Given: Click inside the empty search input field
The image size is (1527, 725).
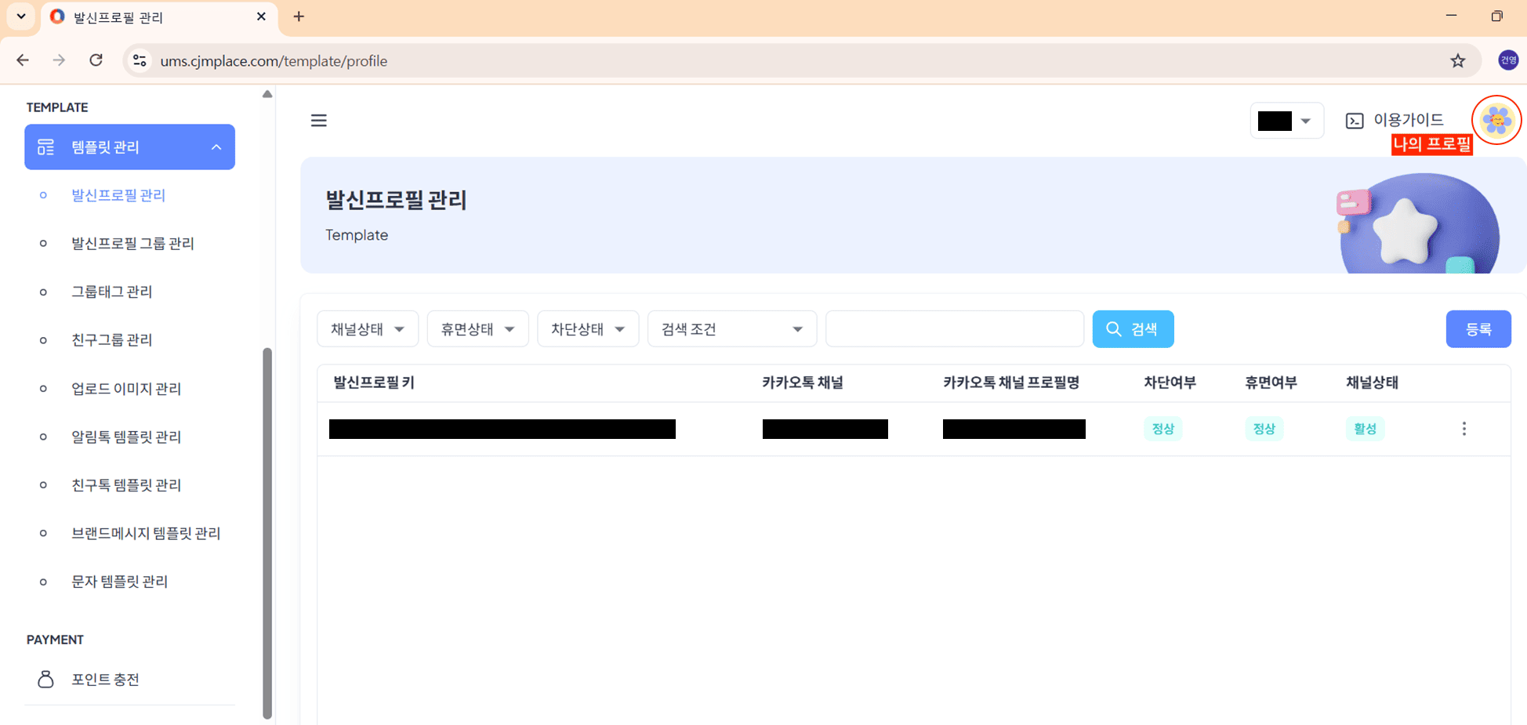Looking at the screenshot, I should [953, 328].
